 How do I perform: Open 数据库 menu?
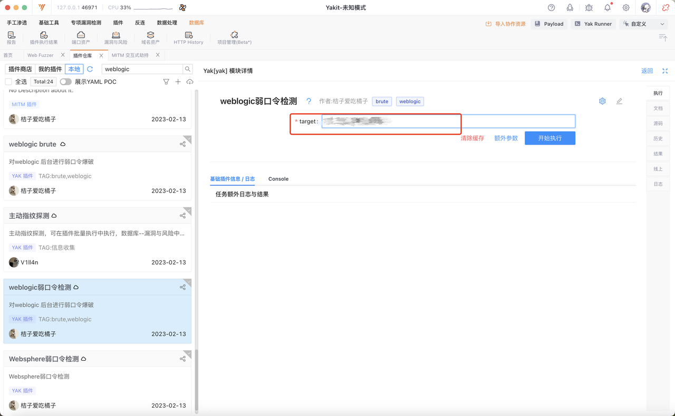pyautogui.click(x=197, y=23)
